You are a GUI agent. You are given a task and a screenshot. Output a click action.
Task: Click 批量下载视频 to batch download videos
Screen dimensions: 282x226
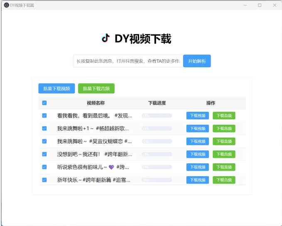pos(56,88)
